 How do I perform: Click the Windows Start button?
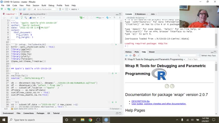point(4,120)
